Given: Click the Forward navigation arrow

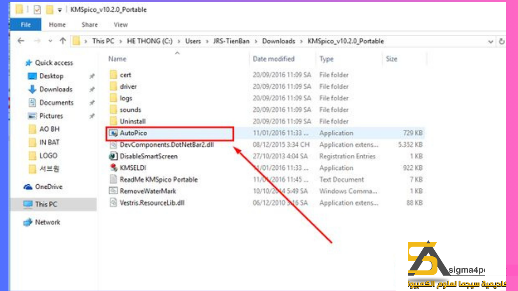Looking at the screenshot, I should 37,41.
